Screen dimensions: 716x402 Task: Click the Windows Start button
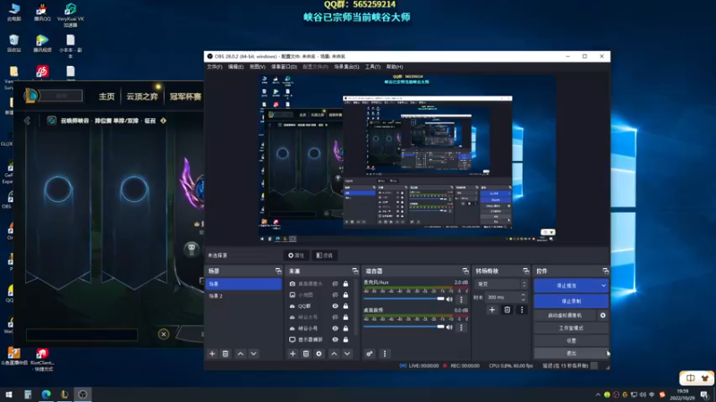click(9, 395)
